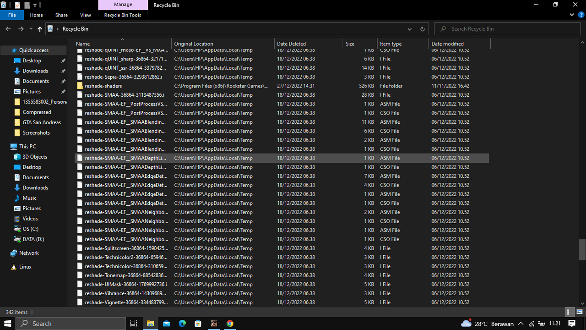Open the File menu
This screenshot has width=586, height=330.
[12, 15]
